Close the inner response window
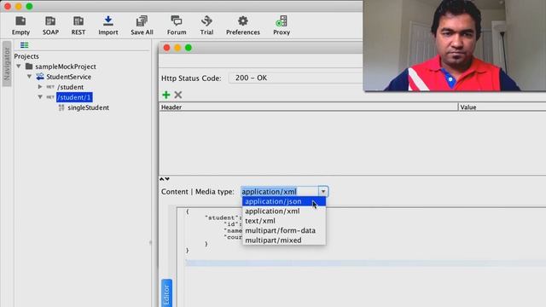The width and height of the screenshot is (546, 307). click(166, 48)
